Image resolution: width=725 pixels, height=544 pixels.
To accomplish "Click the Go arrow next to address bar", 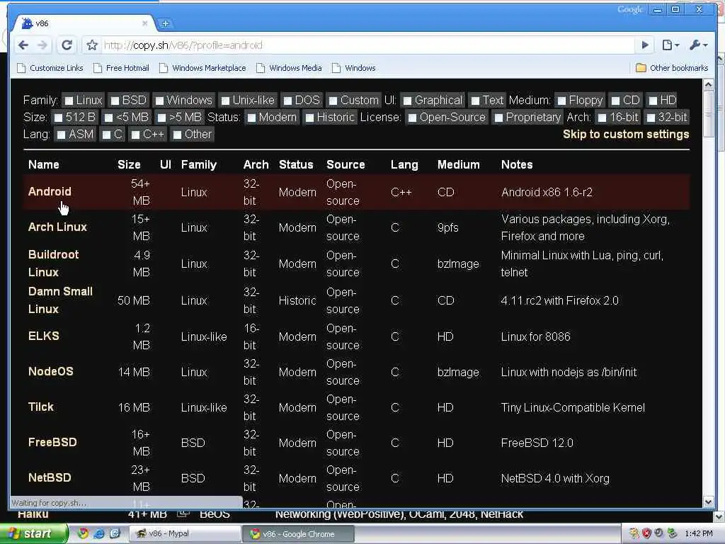I will [x=645, y=45].
